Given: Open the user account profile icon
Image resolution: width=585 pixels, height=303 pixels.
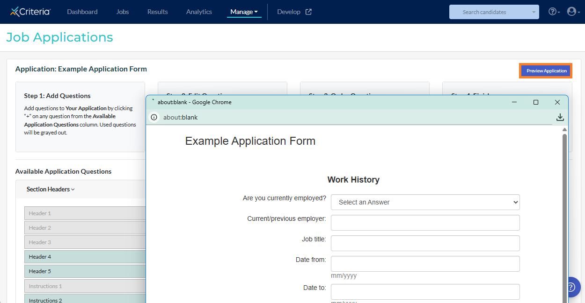Looking at the screenshot, I should pyautogui.click(x=571, y=12).
